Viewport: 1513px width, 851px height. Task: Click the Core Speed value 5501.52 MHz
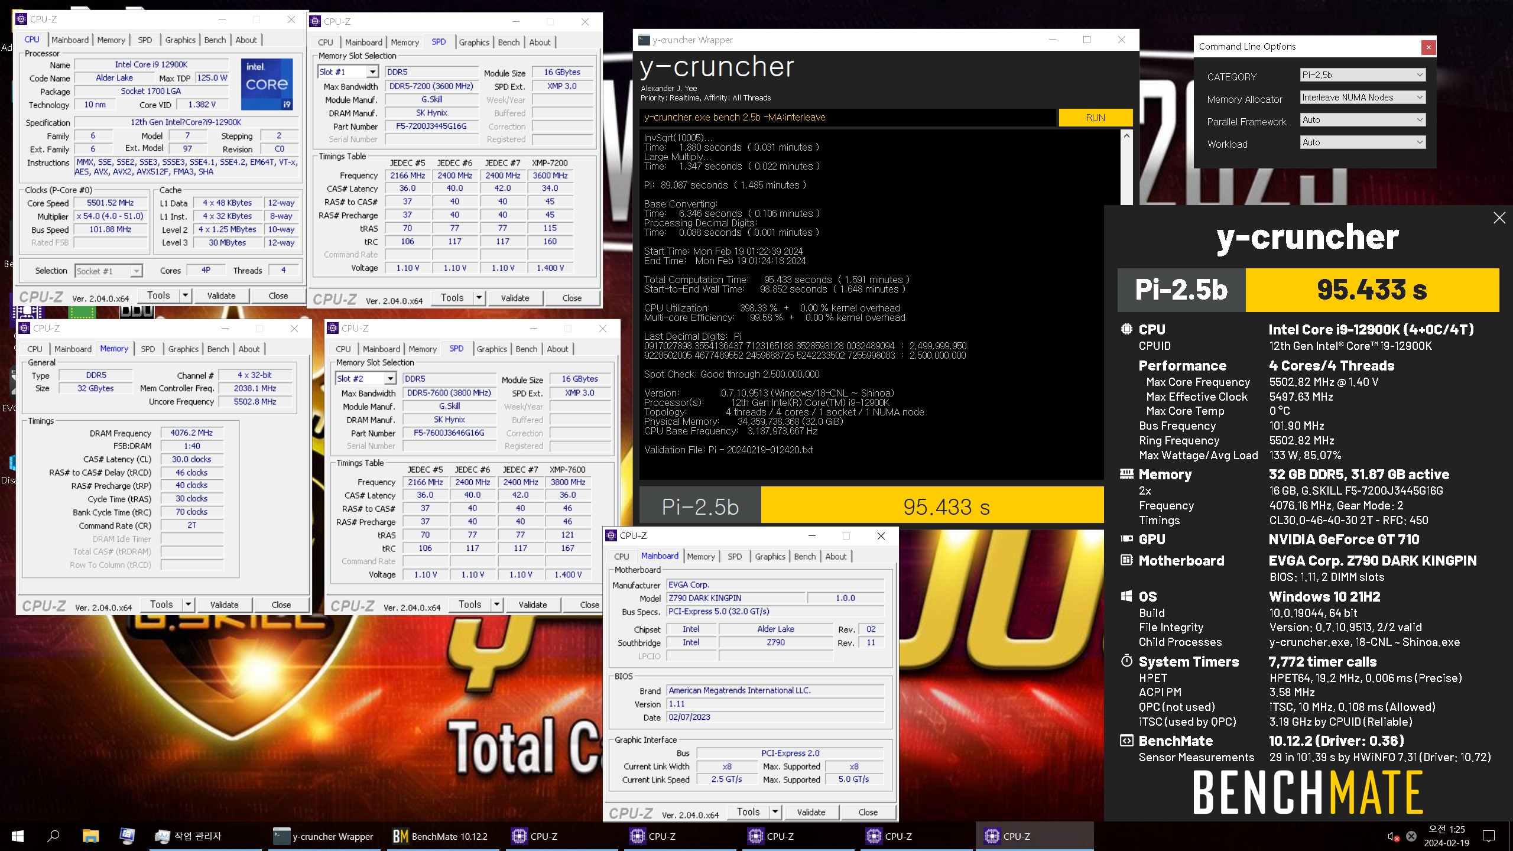click(110, 203)
